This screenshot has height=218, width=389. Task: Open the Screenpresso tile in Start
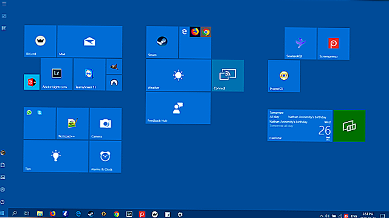(334, 44)
